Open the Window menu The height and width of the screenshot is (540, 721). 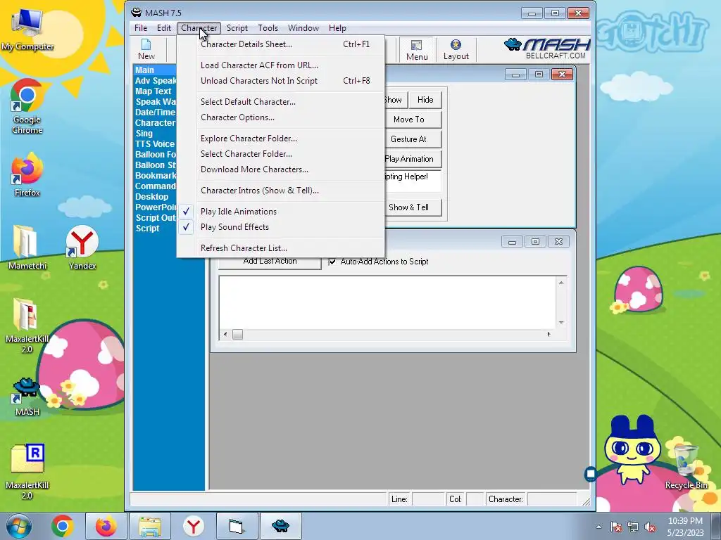(303, 28)
